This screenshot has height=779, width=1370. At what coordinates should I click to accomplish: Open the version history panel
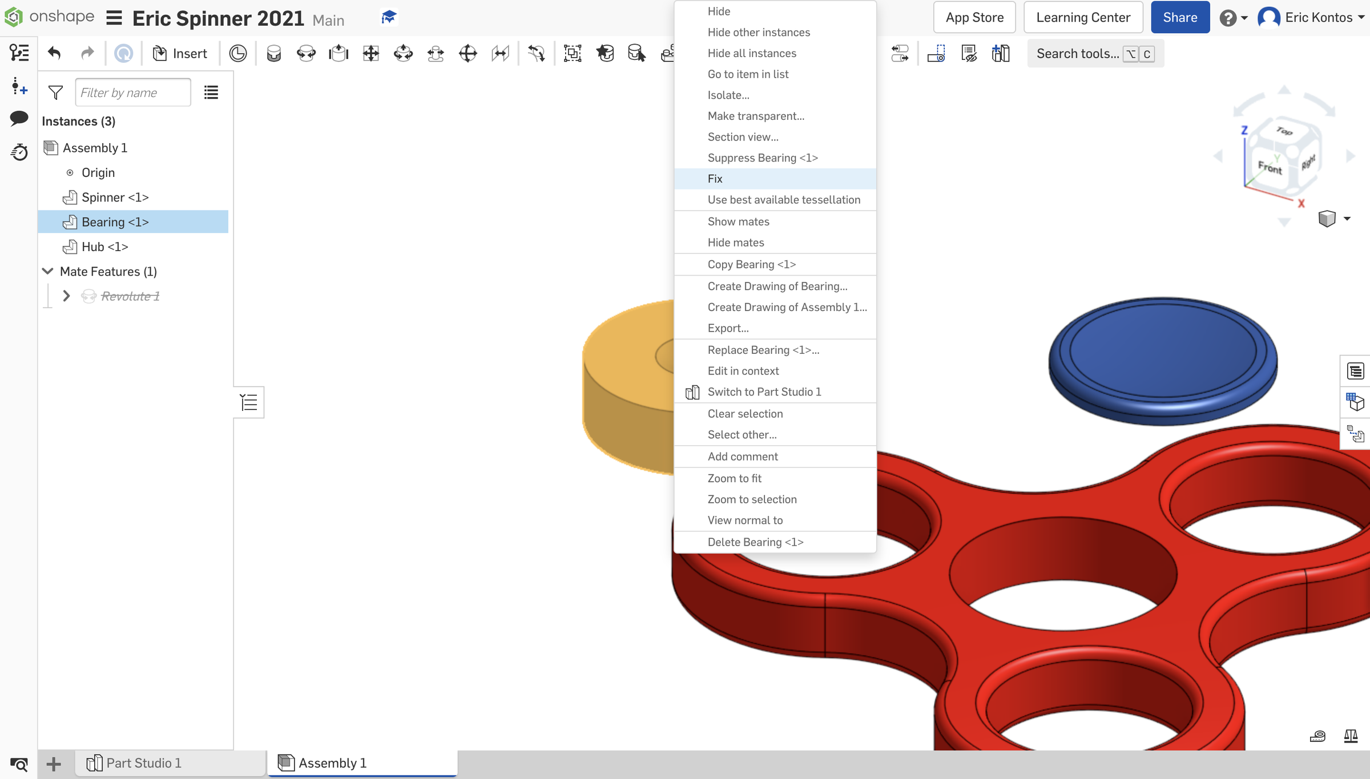(x=19, y=152)
